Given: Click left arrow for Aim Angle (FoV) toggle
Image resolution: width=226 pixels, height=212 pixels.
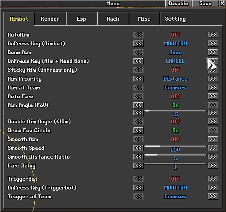Looking at the screenshot, I should click(x=138, y=105).
